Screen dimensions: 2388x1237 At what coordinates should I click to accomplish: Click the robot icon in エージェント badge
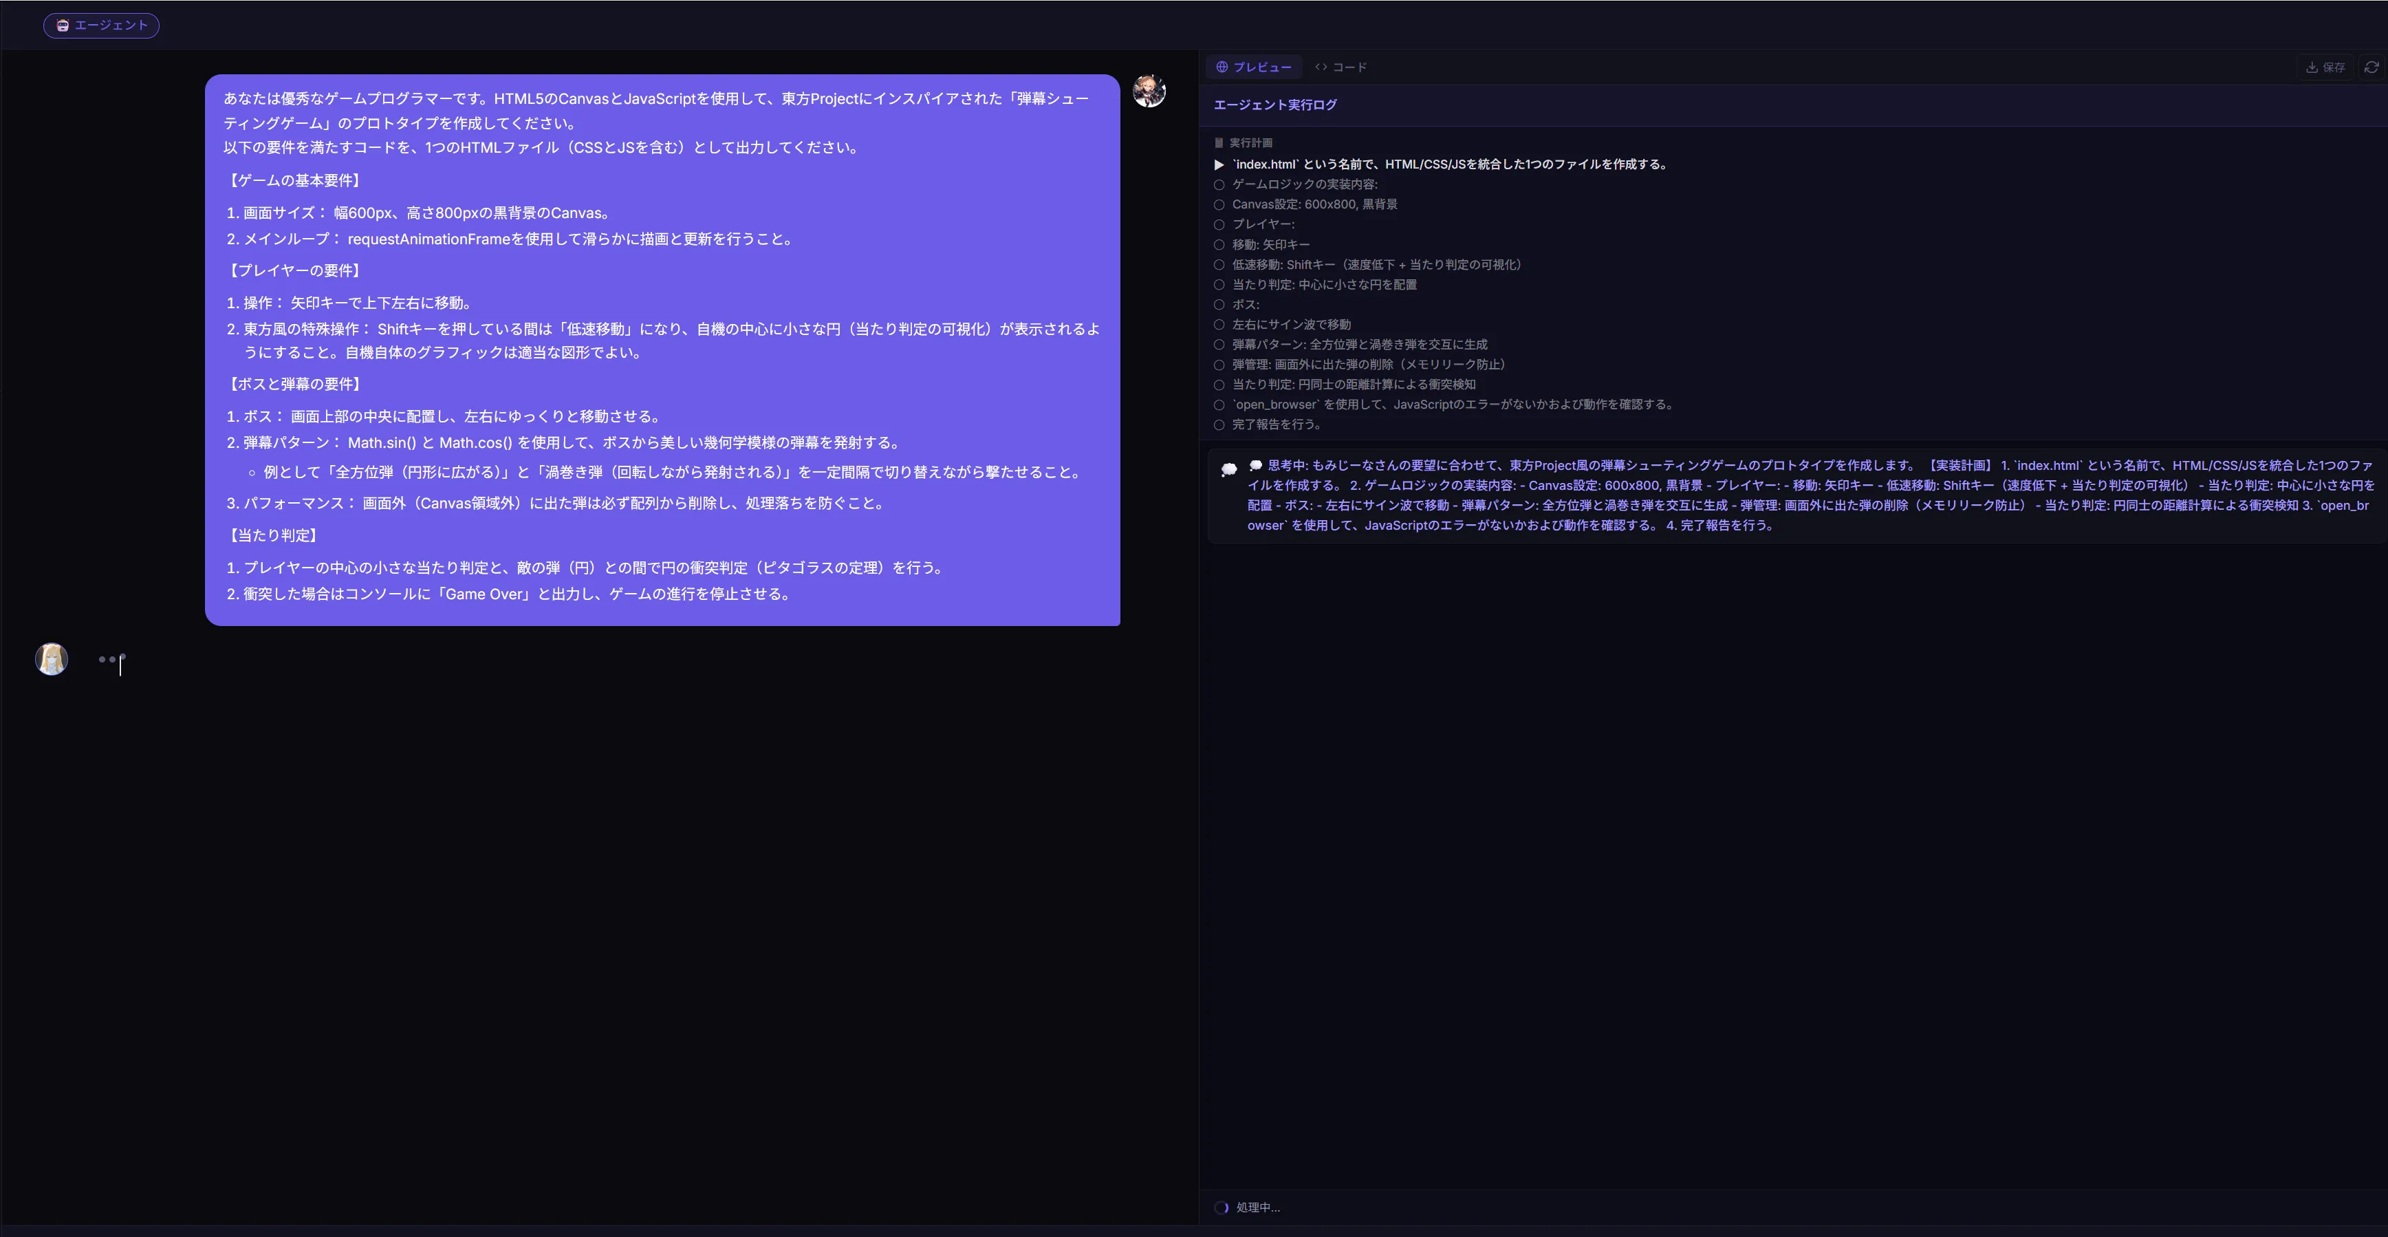click(62, 25)
